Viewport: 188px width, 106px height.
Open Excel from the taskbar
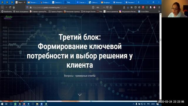coord(46,104)
